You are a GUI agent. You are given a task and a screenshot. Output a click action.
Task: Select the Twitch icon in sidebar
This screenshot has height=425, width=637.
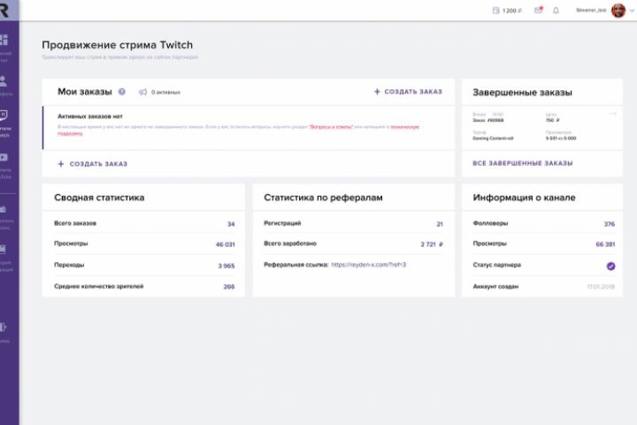point(4,115)
